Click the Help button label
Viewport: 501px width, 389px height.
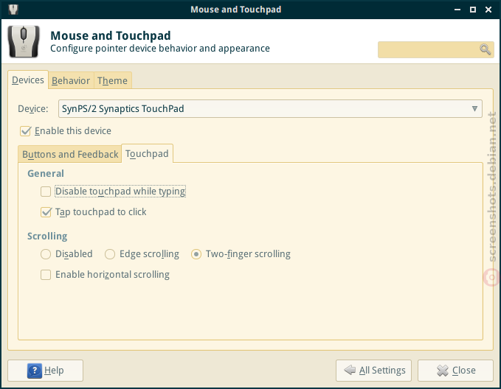54,370
